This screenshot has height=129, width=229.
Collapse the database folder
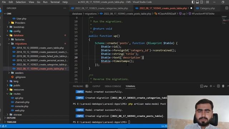18,35
